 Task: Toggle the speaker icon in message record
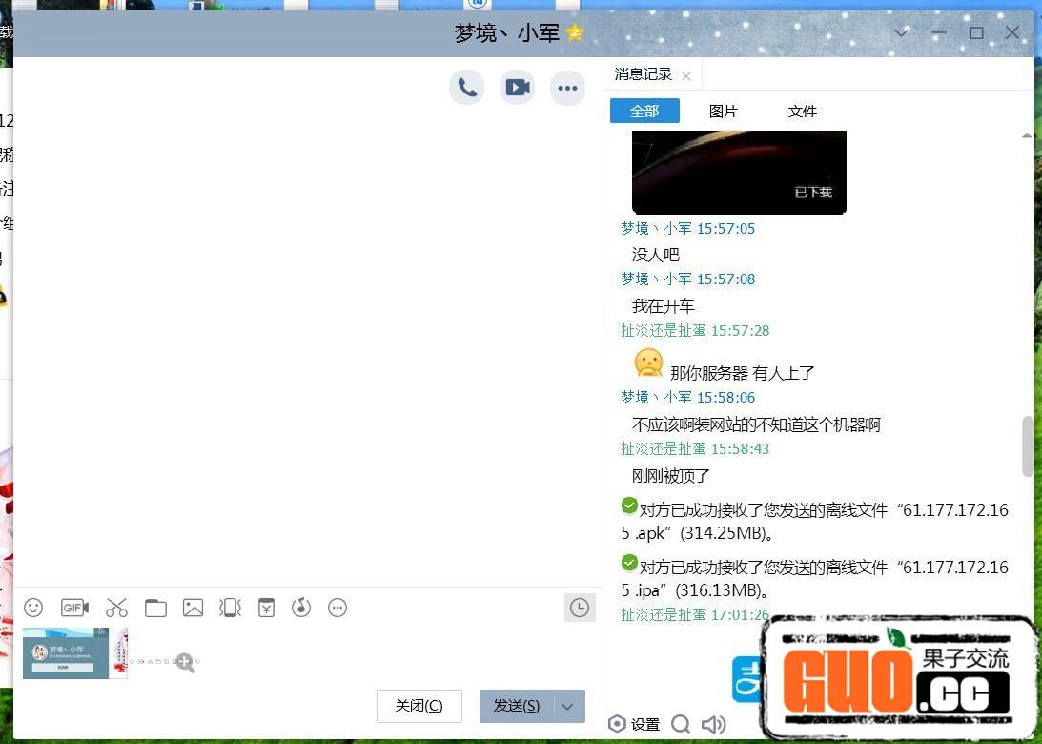(x=712, y=724)
